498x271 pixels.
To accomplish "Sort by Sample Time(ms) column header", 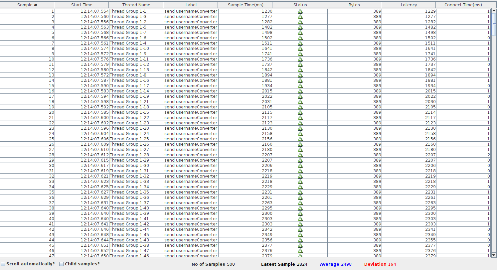I will (x=245, y=5).
